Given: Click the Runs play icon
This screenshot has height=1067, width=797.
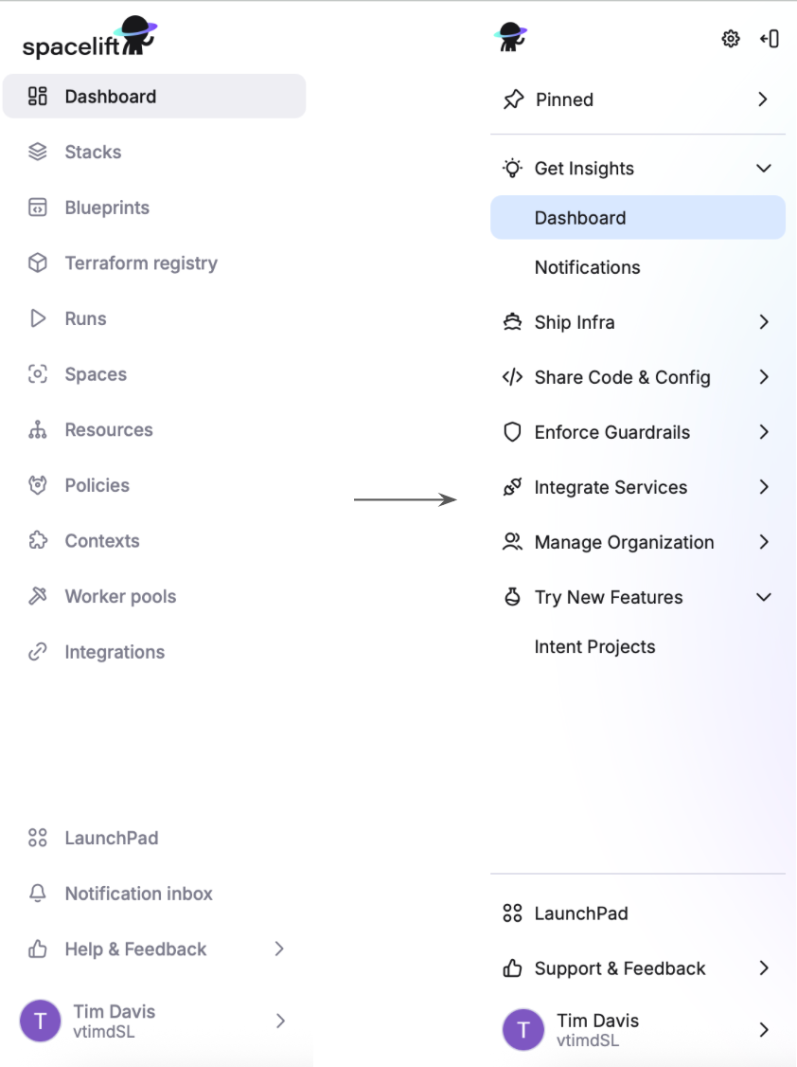Looking at the screenshot, I should click(37, 318).
